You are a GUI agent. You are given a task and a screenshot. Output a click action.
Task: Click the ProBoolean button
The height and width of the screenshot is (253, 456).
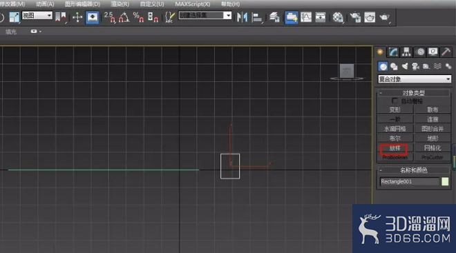click(395, 157)
